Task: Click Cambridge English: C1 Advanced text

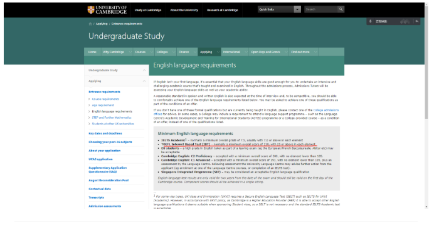Action: 186,160
